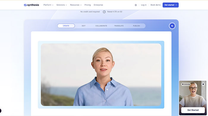
Task: Expand the Solutions menu
Action: click(62, 5)
